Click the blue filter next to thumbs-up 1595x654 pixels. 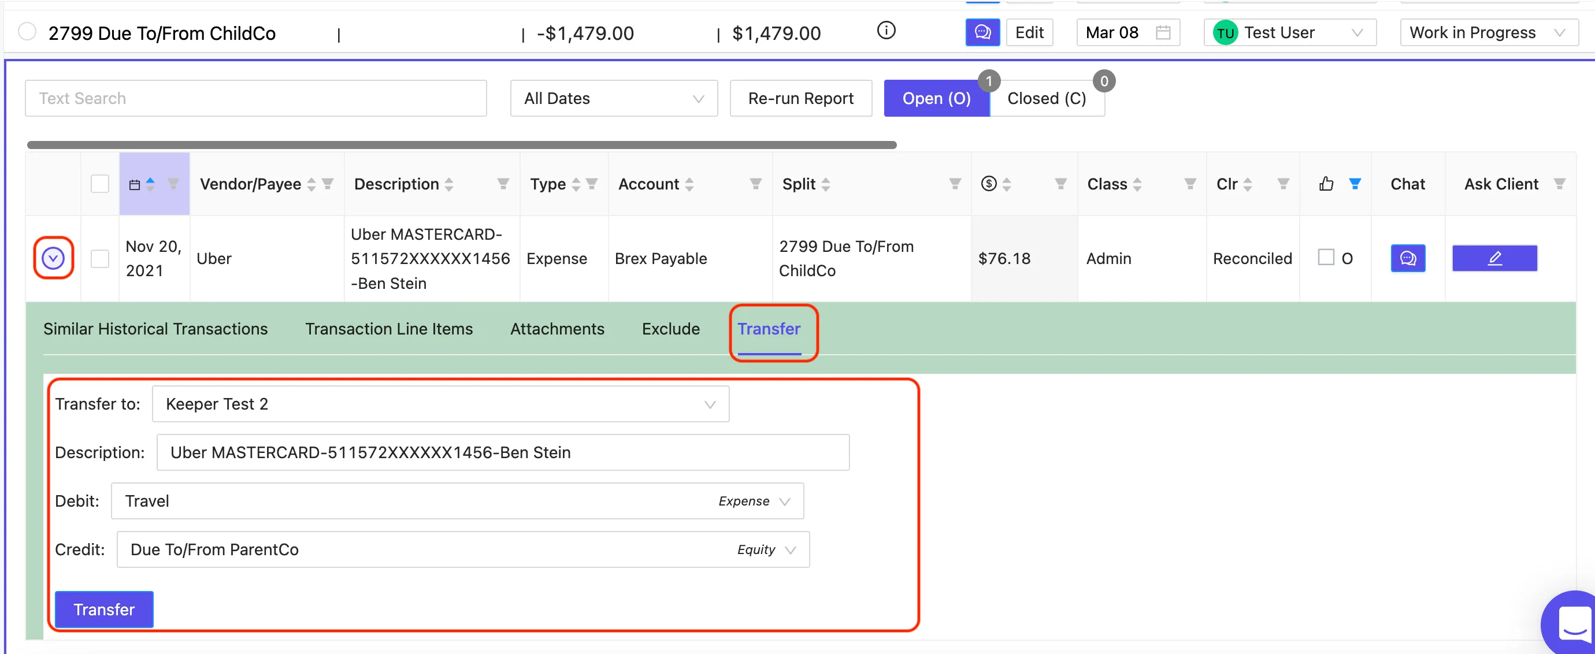[x=1355, y=184]
